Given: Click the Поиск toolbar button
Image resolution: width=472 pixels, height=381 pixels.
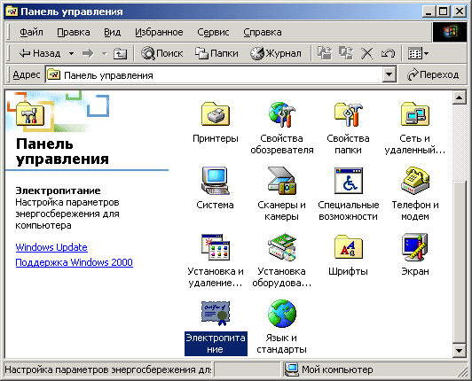Looking at the screenshot, I should pyautogui.click(x=162, y=53).
